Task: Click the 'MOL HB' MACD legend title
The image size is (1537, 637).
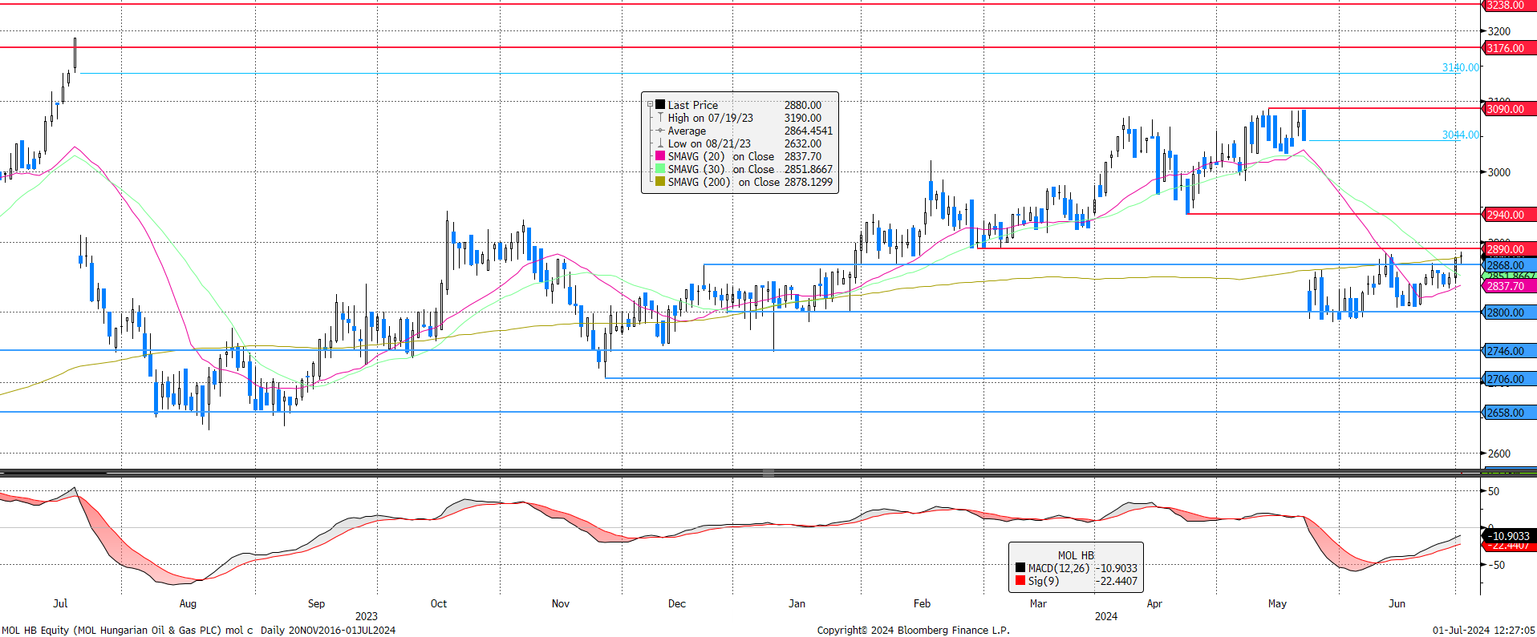Action: 1076,555
